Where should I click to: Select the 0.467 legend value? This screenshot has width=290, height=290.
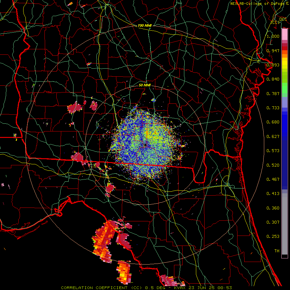click(273, 179)
